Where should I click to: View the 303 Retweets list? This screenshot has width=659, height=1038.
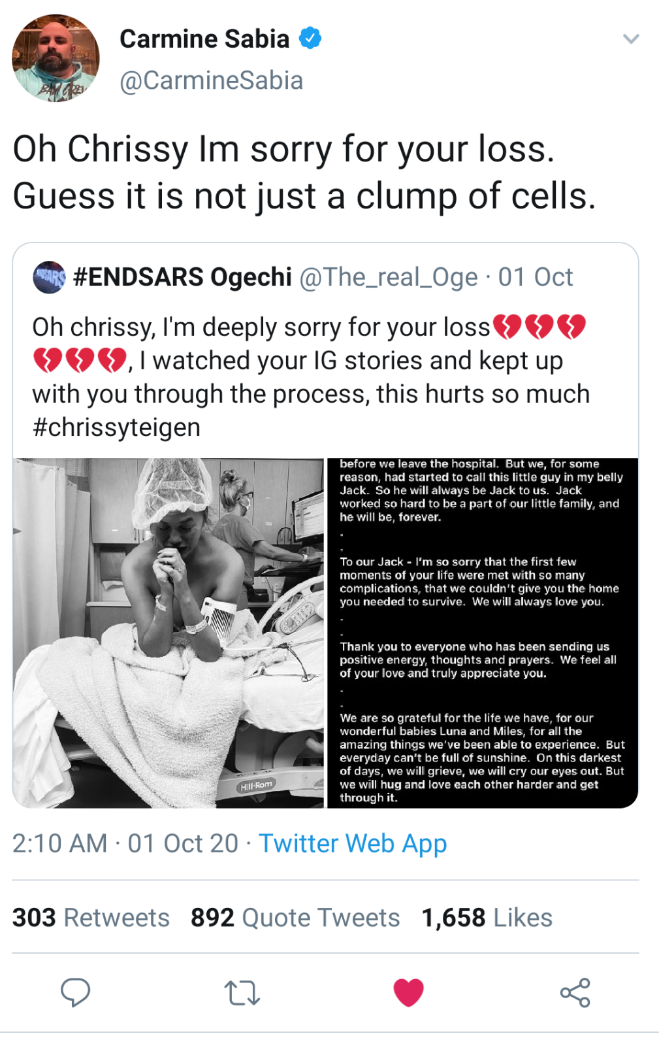[91, 918]
